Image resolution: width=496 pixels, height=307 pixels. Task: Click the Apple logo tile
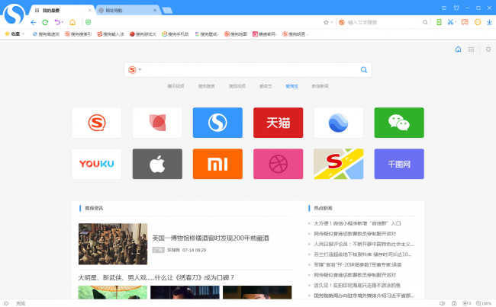pyautogui.click(x=157, y=164)
